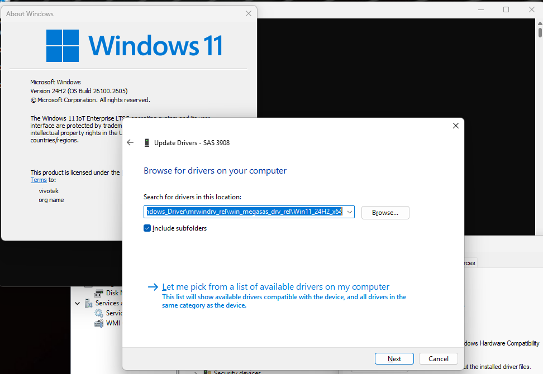543x374 pixels.
Task: Close the About Windows dialog
Action: point(248,13)
